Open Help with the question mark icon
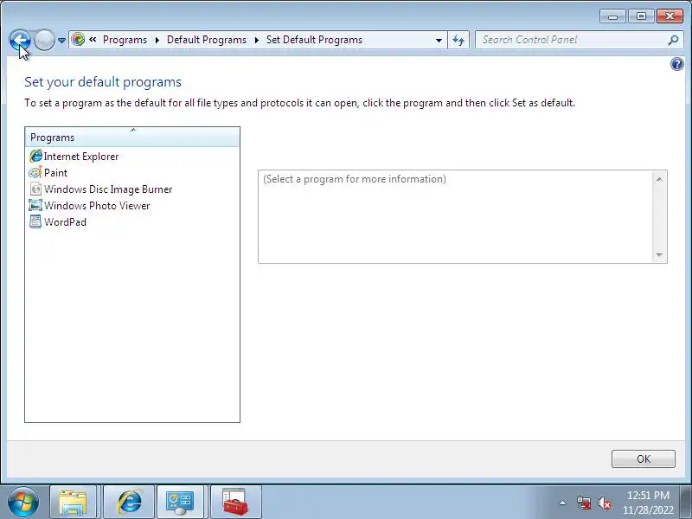Viewport: 692px width, 519px height. [677, 64]
